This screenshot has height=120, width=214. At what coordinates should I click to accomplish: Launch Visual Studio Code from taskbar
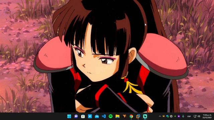pos(104,116)
